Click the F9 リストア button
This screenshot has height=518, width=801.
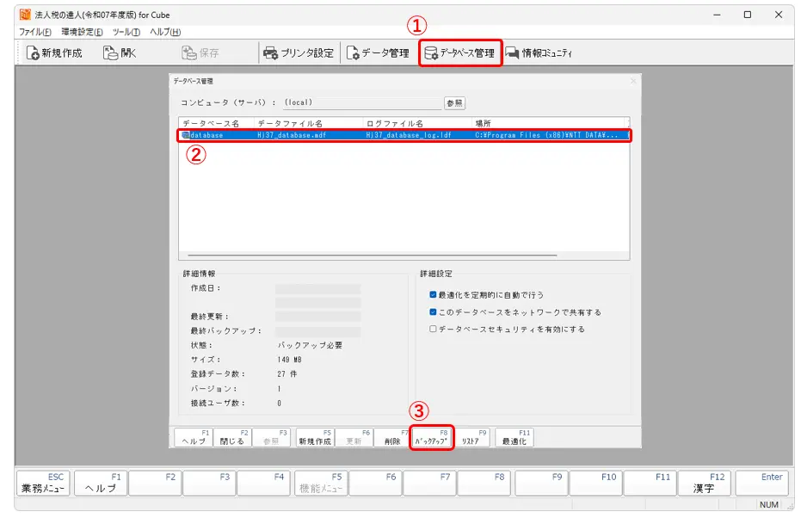pos(471,437)
